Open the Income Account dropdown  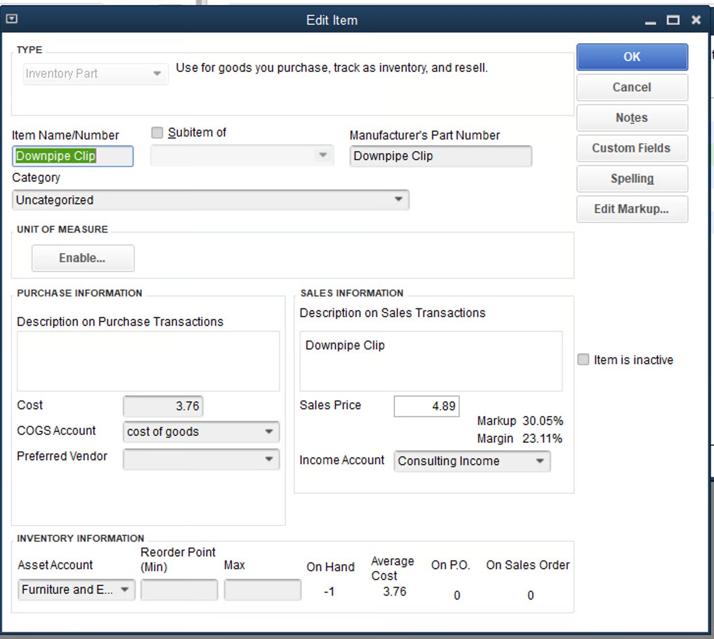[x=472, y=461]
